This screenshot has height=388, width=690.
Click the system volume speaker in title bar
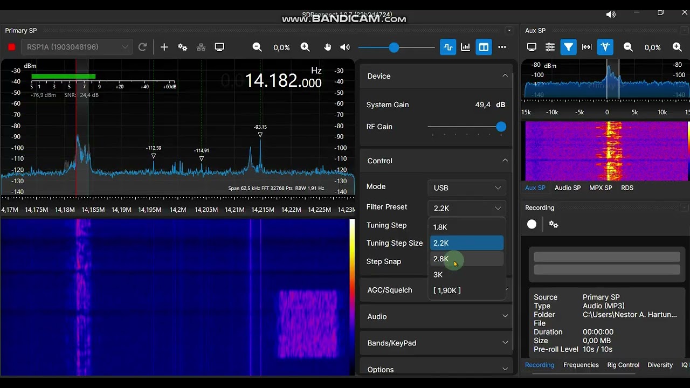click(611, 15)
